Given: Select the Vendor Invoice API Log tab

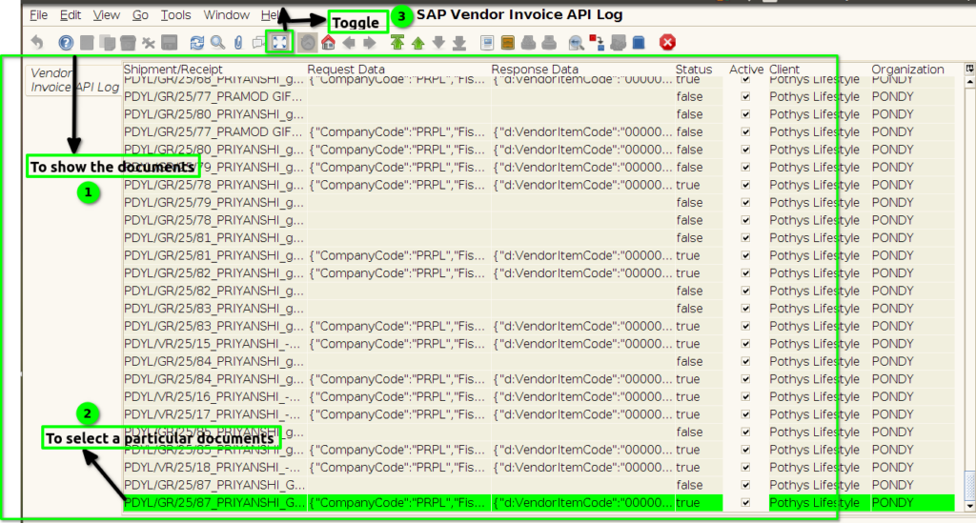Looking at the screenshot, I should coord(74,80).
